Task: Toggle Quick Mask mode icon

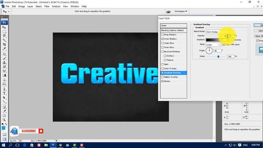Action: [x=5, y=134]
